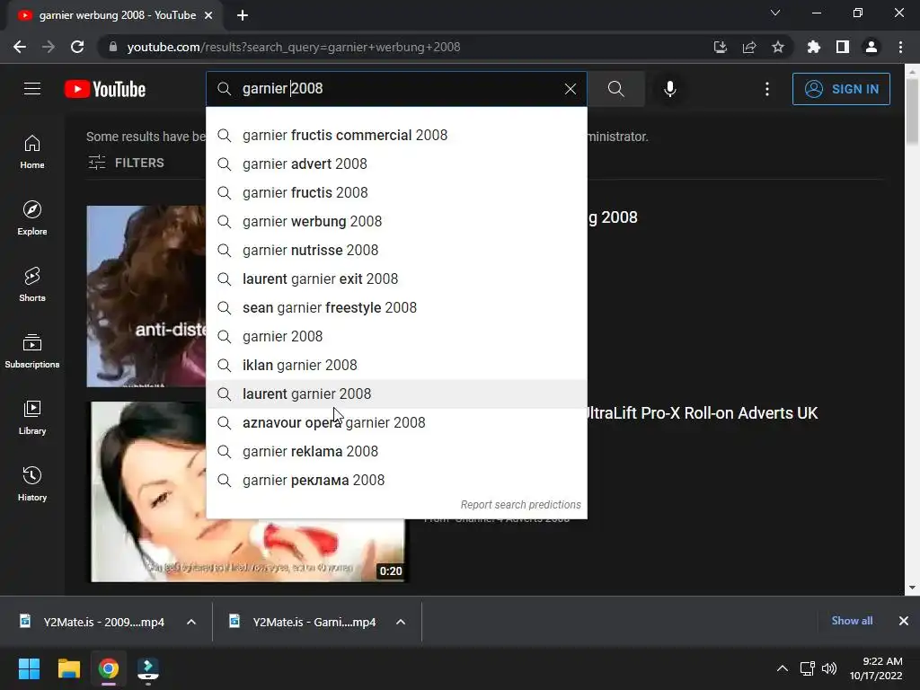920x690 pixels.
Task: Show hidden system tray icons
Action: pos(783,668)
